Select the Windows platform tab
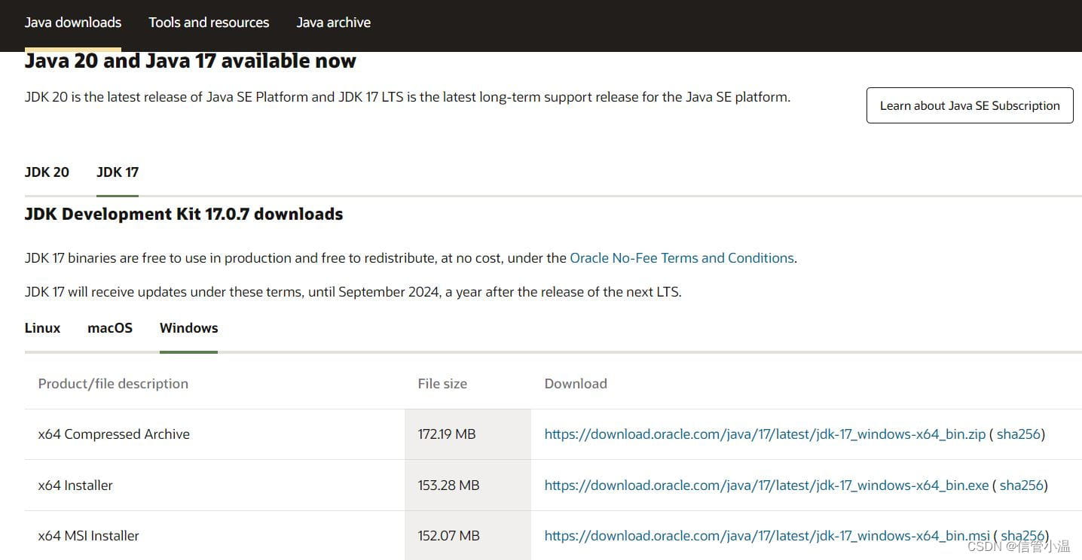Viewport: 1082px width, 560px height. coord(188,328)
